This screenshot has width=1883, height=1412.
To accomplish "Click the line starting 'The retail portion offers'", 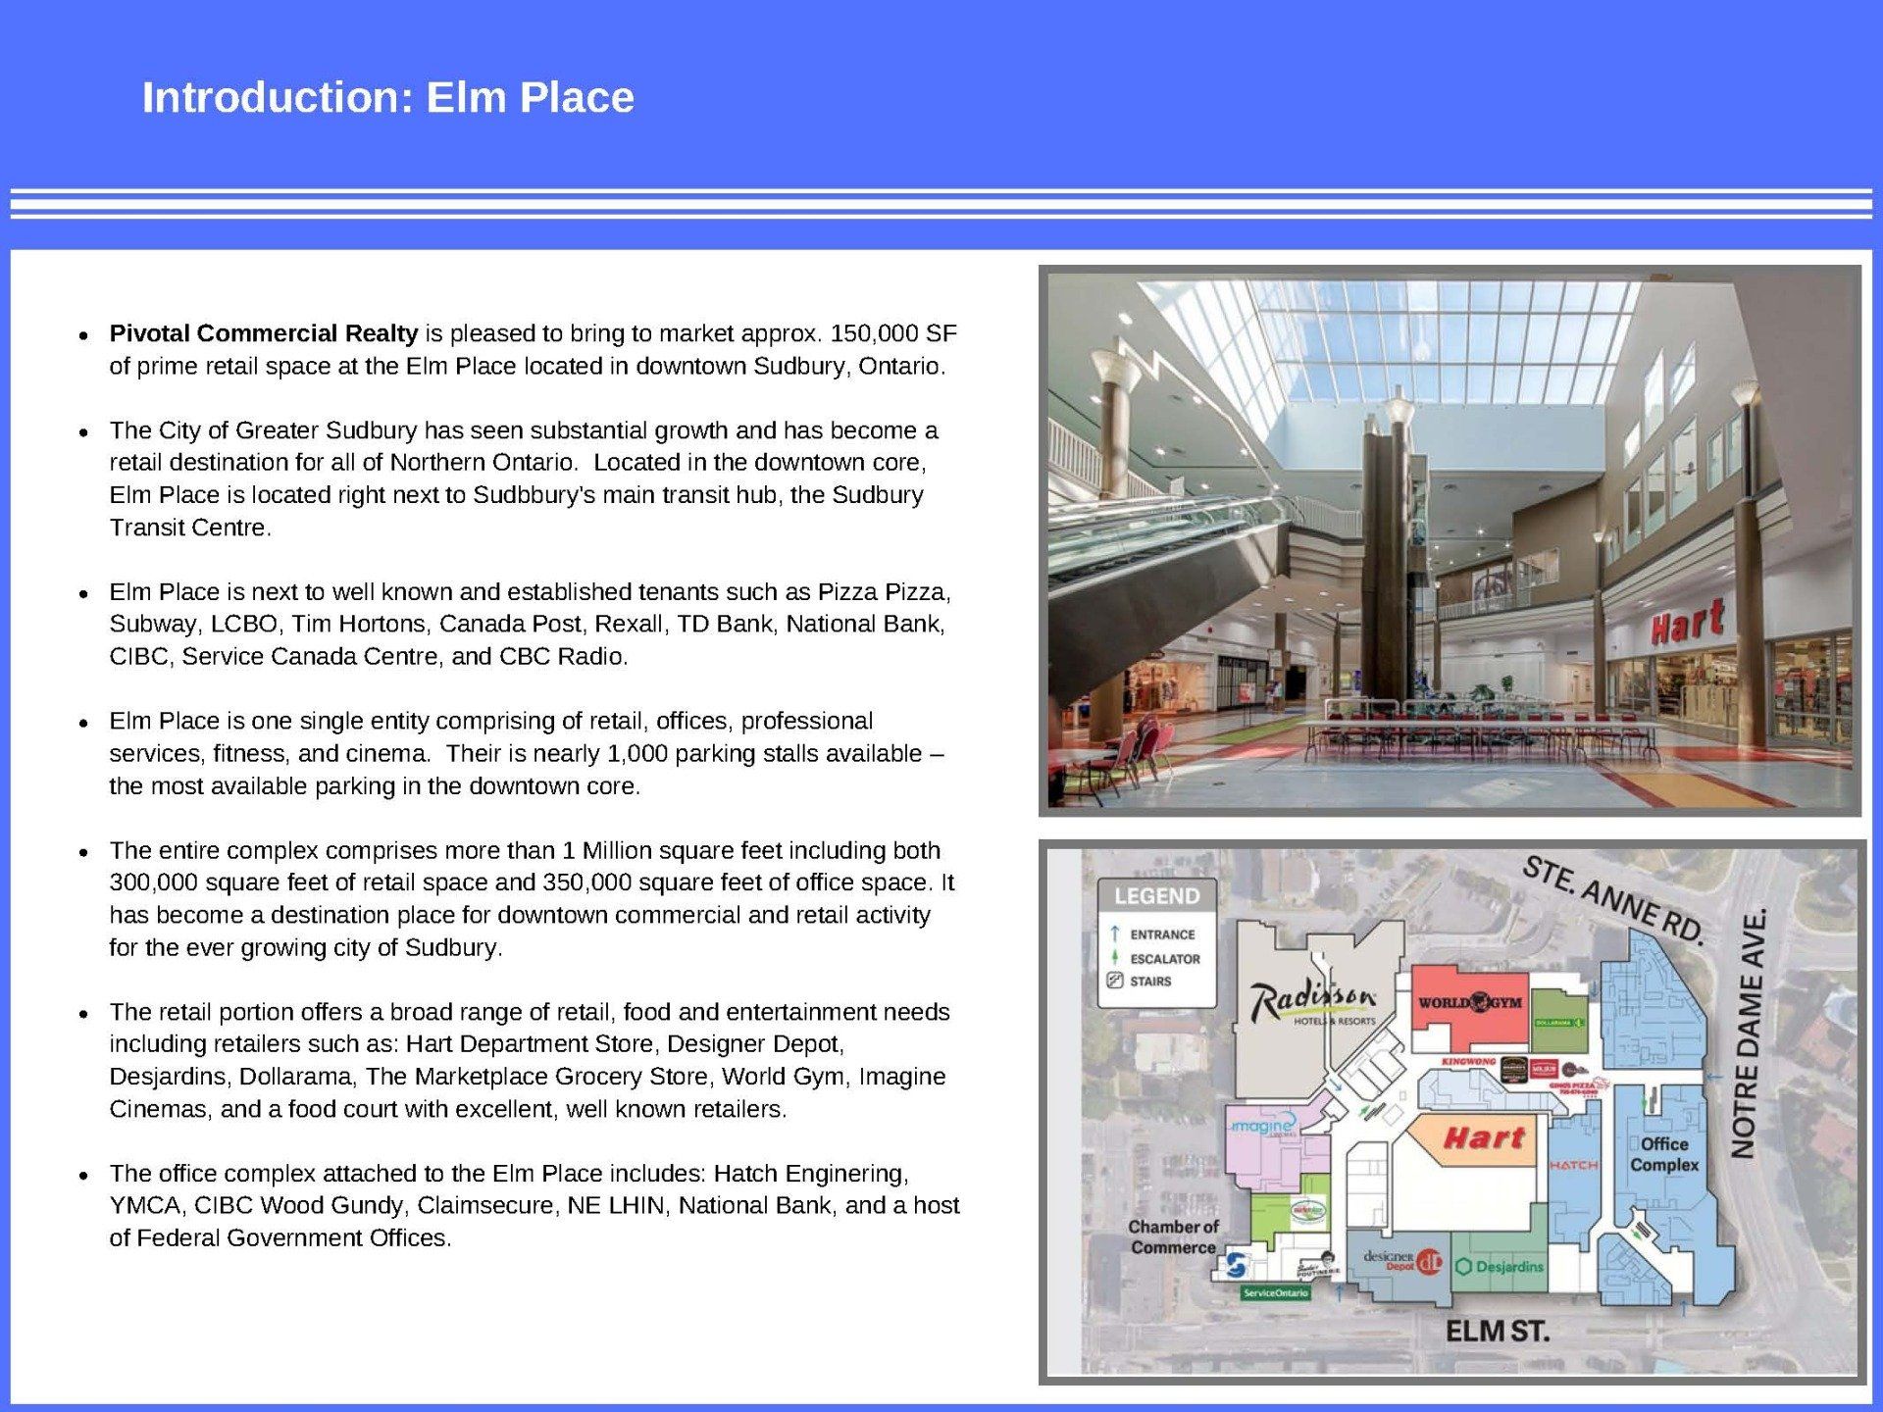I will [530, 1012].
